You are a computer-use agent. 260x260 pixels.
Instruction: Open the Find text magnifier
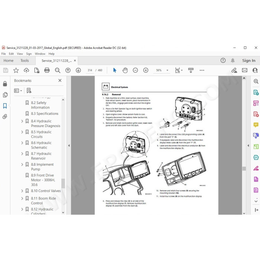pyautogui.click(x=57, y=70)
